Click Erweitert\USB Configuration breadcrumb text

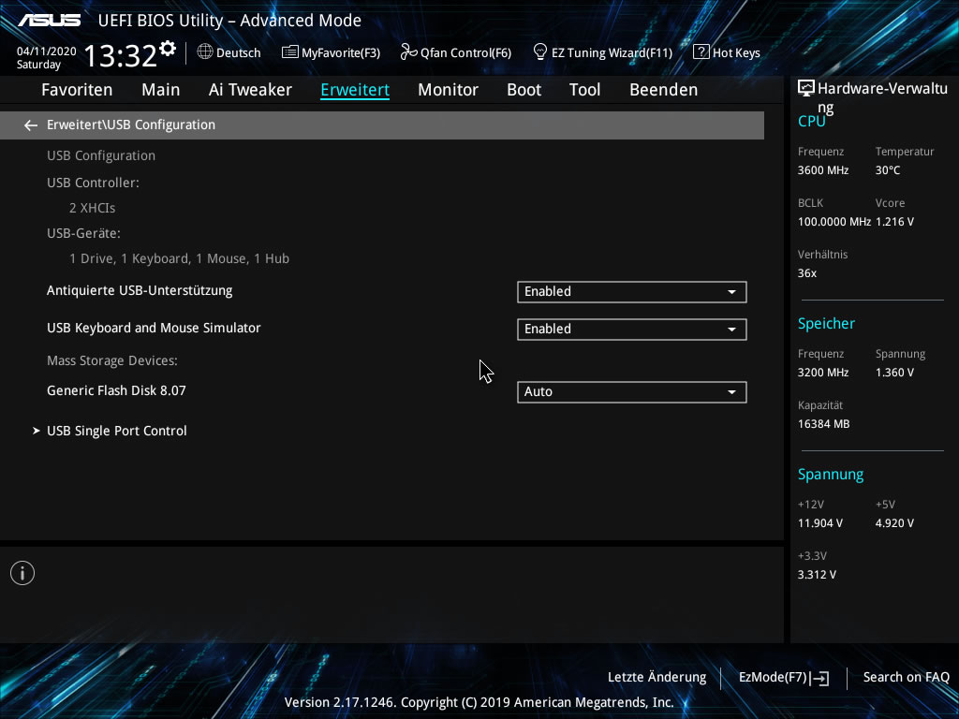(131, 125)
